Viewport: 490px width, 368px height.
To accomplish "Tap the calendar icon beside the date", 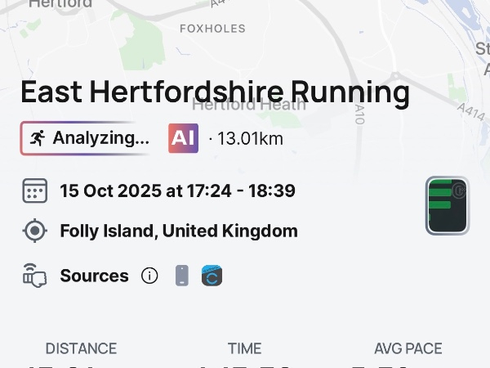I will point(35,191).
